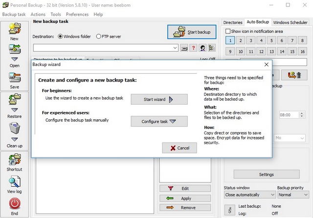Viewport: 313px width, 218px height.
Task: Click the directory tree icon beside destination
Action: pyautogui.click(x=212, y=48)
